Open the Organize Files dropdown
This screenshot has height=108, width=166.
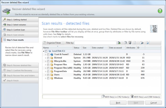(x=52, y=43)
